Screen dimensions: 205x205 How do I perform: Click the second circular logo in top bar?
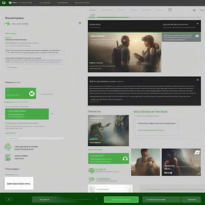point(10,2)
